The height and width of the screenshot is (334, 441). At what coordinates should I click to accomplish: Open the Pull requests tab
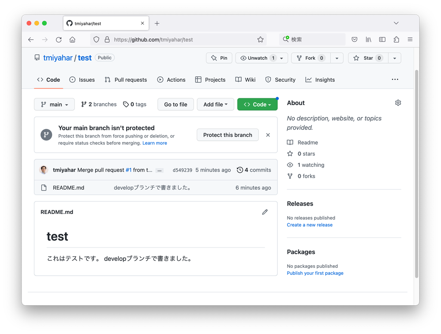pos(126,80)
